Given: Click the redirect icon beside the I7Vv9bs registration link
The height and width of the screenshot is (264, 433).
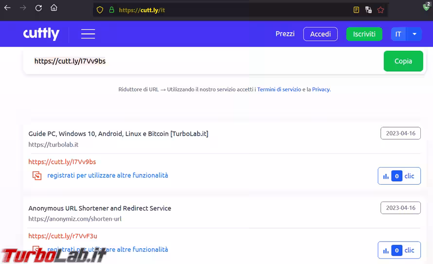Looking at the screenshot, I should pyautogui.click(x=37, y=175).
